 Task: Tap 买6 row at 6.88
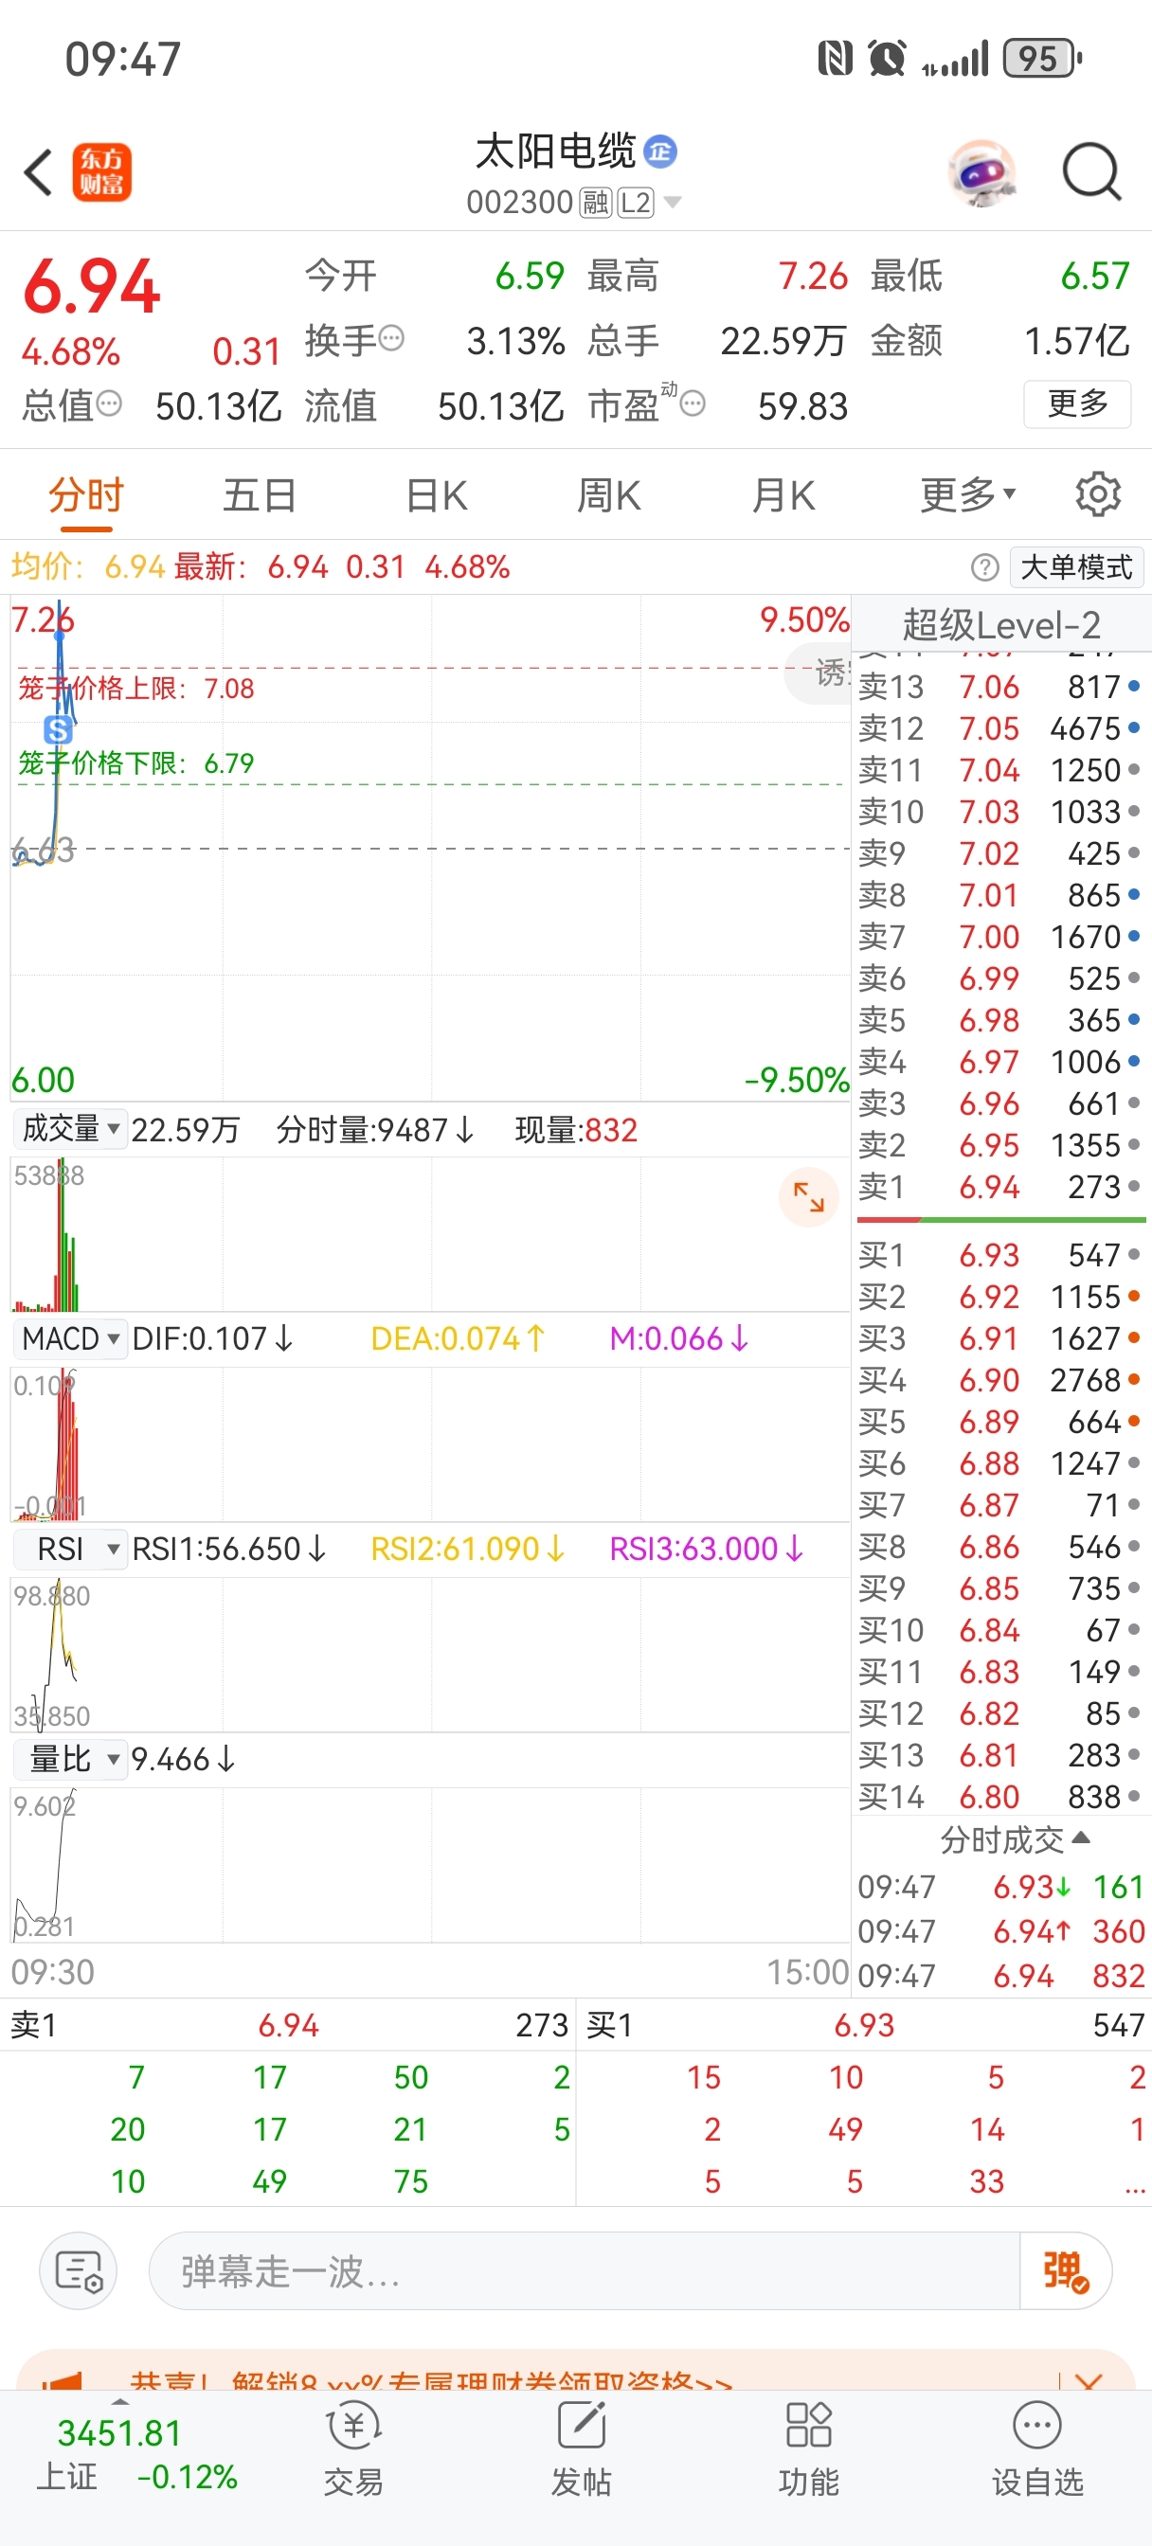coord(1000,1463)
